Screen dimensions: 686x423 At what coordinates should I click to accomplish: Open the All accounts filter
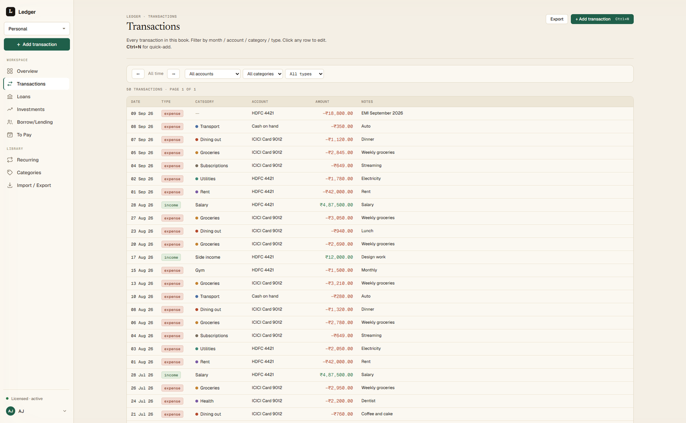(213, 74)
